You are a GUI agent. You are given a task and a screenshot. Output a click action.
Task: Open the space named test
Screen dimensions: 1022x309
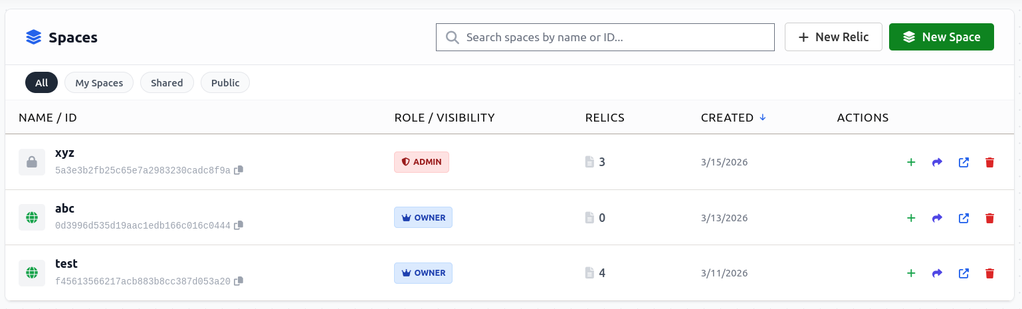click(x=66, y=264)
